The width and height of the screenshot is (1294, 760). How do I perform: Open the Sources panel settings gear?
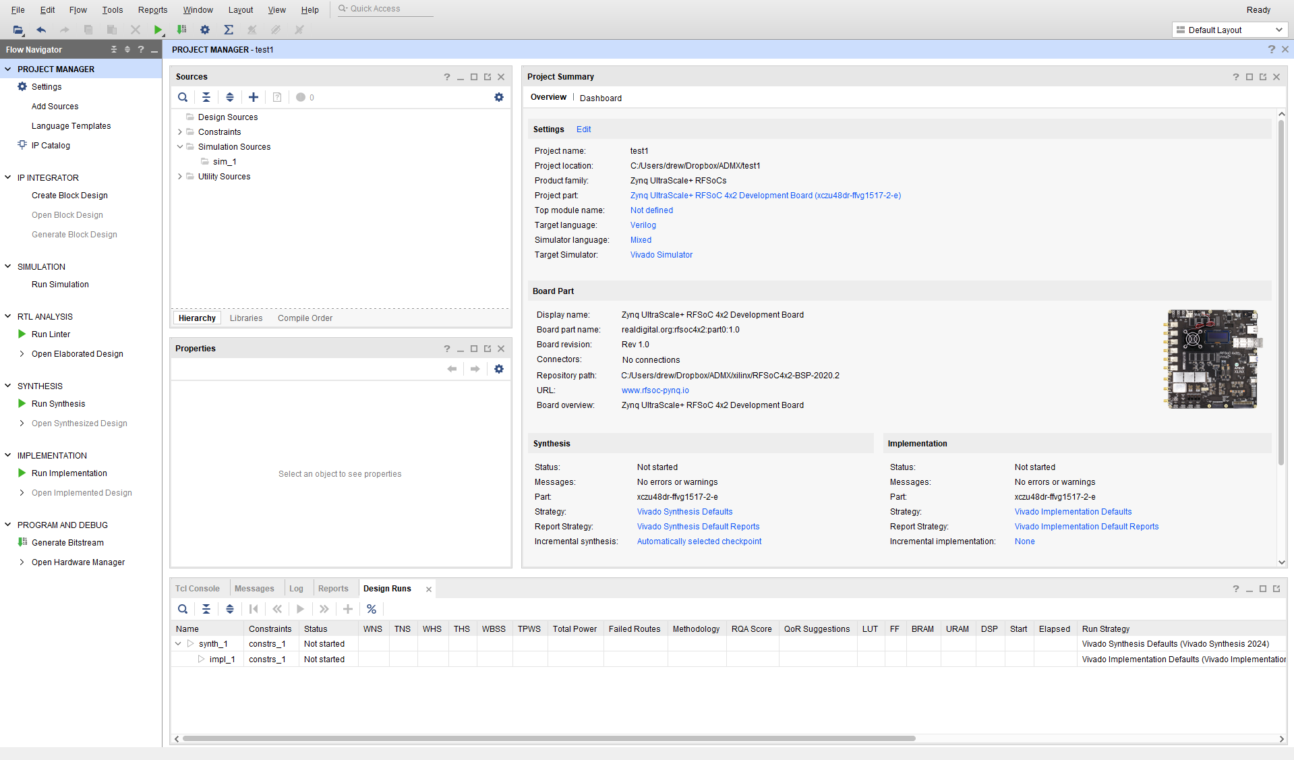click(x=499, y=97)
